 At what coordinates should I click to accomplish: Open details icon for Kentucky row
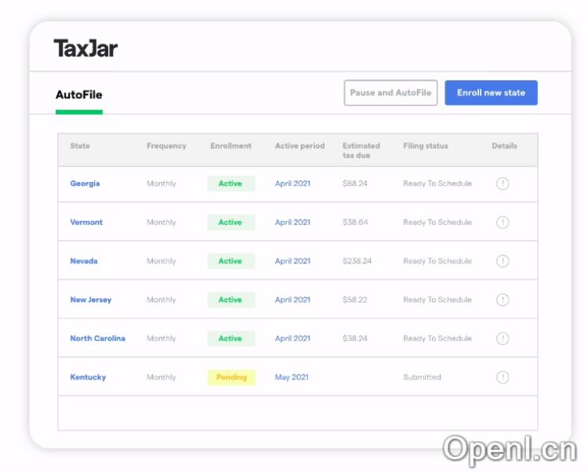coord(503,377)
